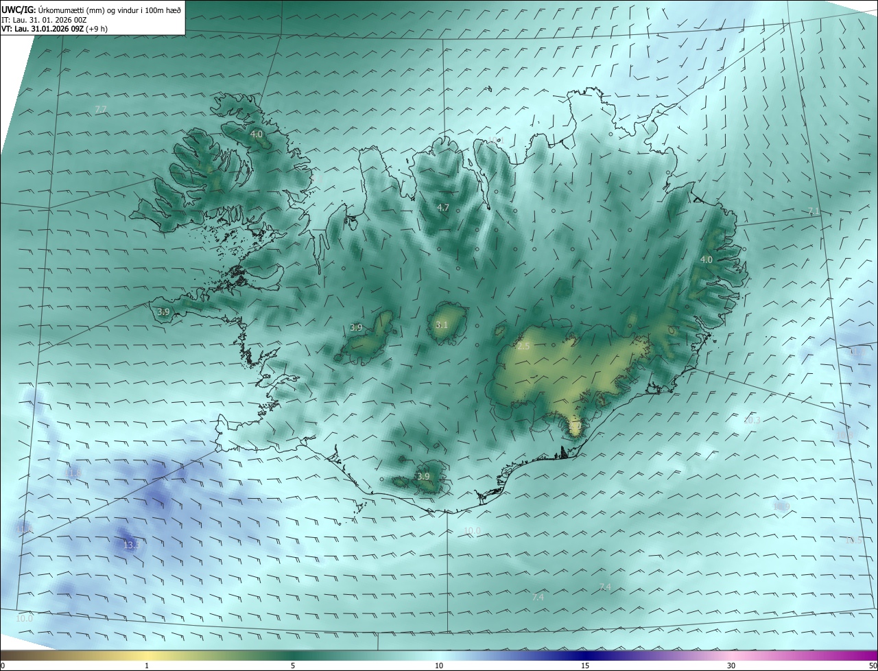
Task: Click the 2.5 value label on Vatnajökull
Action: tap(523, 346)
